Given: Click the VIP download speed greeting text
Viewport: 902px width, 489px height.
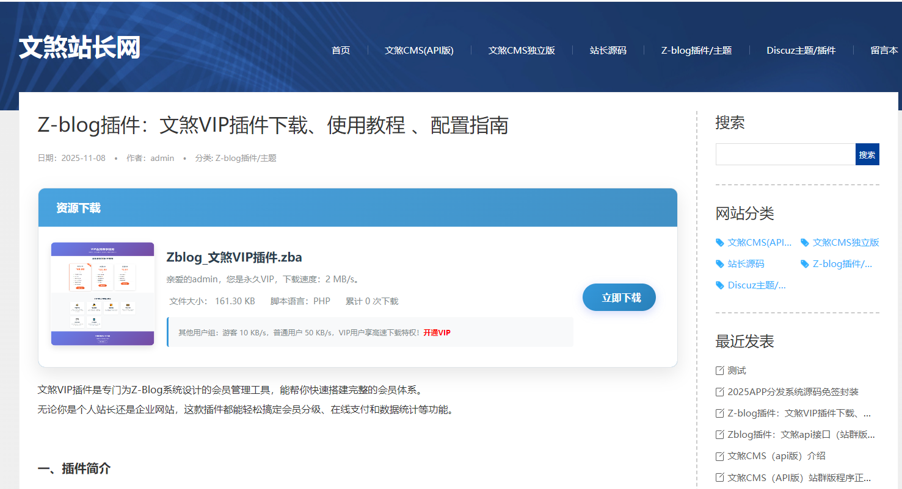Looking at the screenshot, I should (263, 279).
